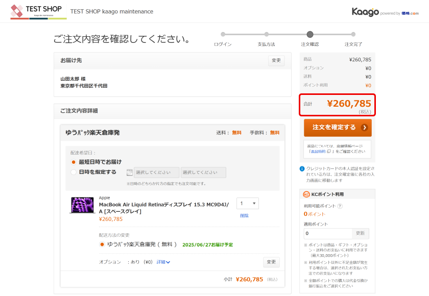Click the KC point icon
The height and width of the screenshot is (296, 429).
click(306, 194)
